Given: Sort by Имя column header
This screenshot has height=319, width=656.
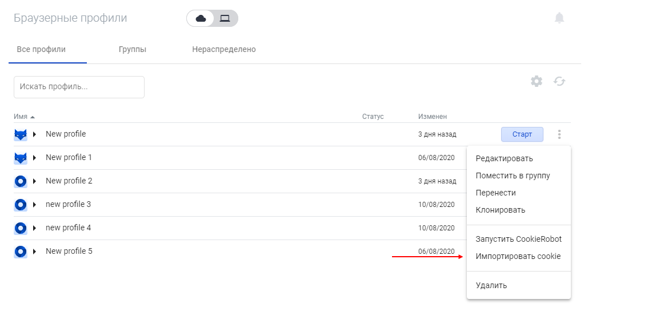Looking at the screenshot, I should pos(24,117).
